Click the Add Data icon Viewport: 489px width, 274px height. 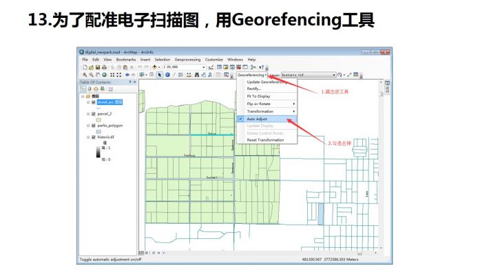(x=155, y=67)
